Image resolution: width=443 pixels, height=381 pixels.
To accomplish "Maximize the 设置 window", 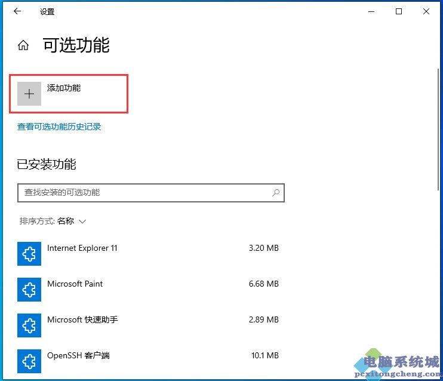I will coord(399,11).
